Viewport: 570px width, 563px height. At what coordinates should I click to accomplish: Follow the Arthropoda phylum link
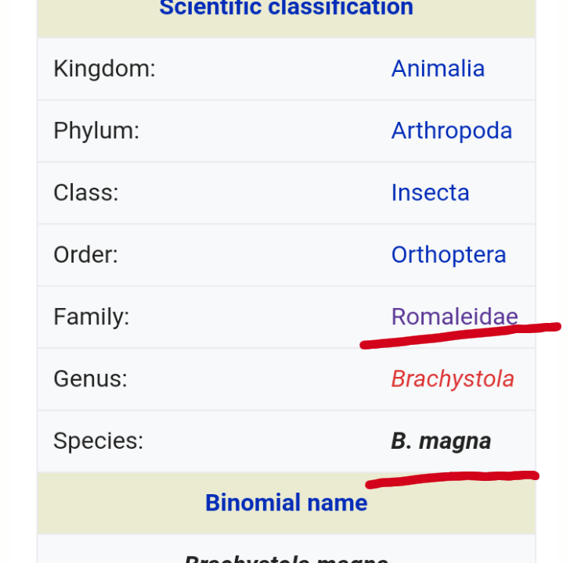451,131
